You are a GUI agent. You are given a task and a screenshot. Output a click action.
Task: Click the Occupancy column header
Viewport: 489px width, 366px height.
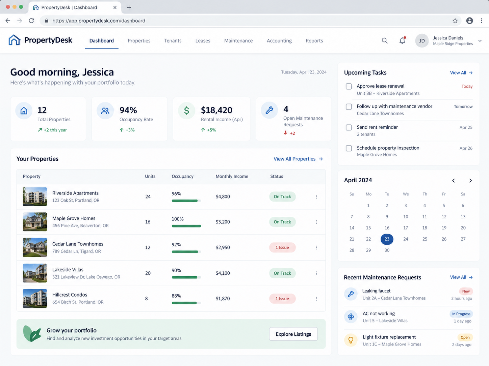183,177
